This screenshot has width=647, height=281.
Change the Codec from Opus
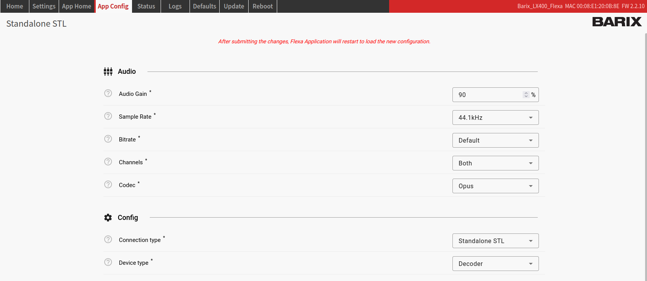[495, 186]
